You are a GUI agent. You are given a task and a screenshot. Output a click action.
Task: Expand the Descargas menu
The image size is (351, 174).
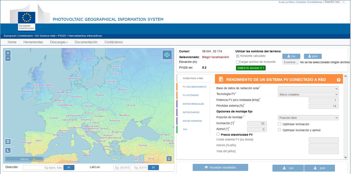[59, 42]
